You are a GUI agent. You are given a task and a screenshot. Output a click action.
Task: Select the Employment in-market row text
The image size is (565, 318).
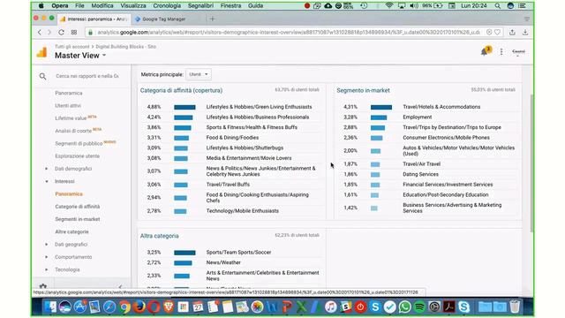(x=417, y=117)
